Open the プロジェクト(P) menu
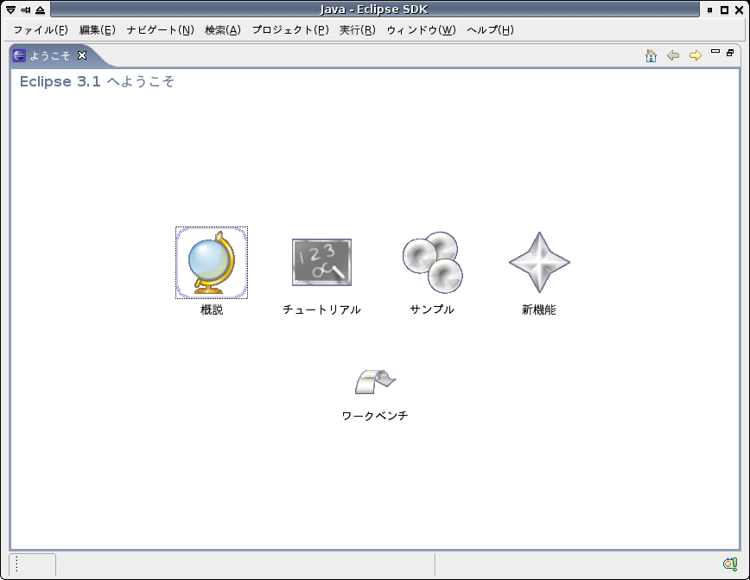The image size is (750, 580). click(290, 30)
